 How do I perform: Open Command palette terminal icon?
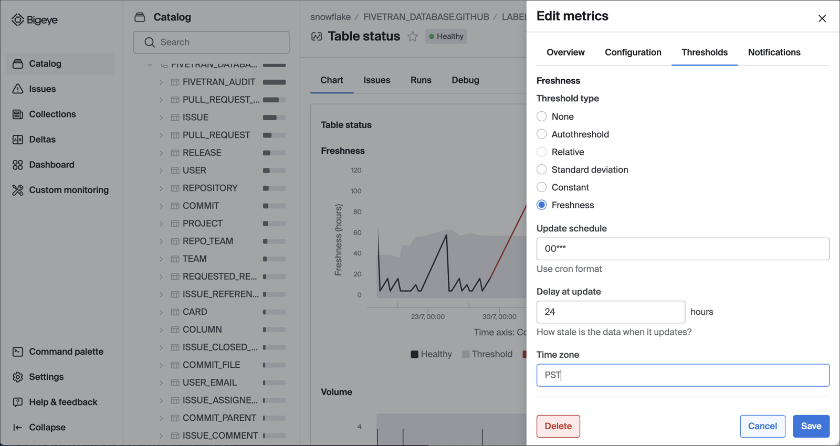[18, 352]
